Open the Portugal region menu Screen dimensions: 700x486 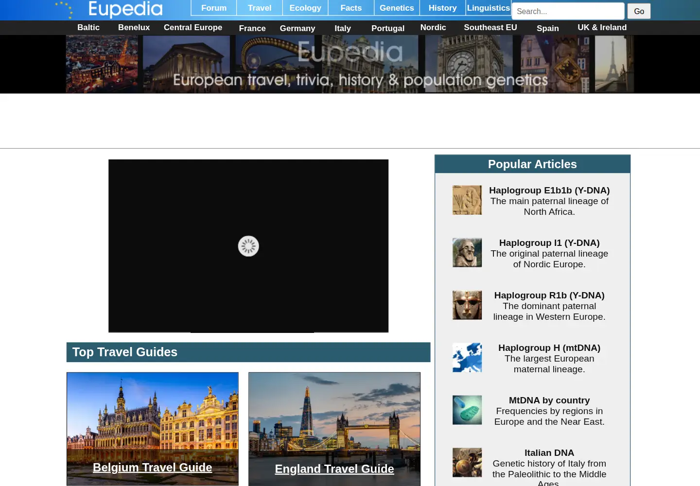click(388, 28)
